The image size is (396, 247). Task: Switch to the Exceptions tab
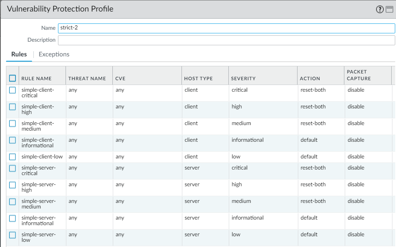click(x=54, y=54)
